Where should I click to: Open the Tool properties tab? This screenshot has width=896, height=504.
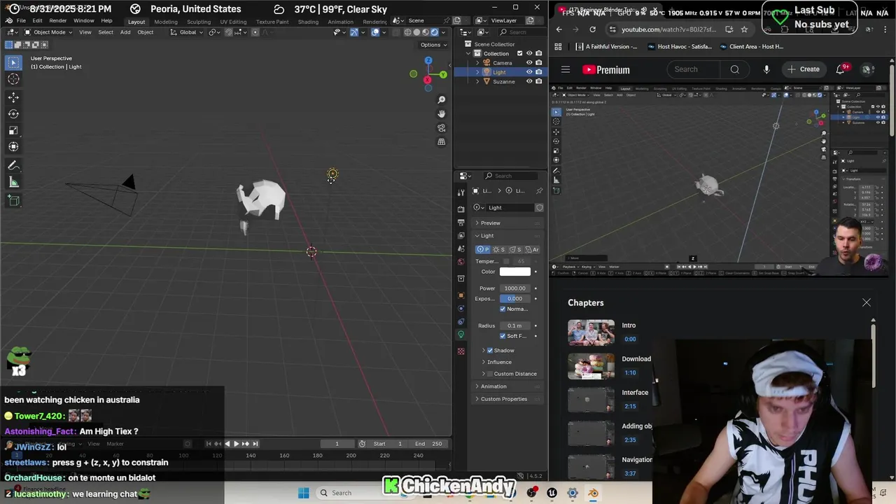(461, 192)
